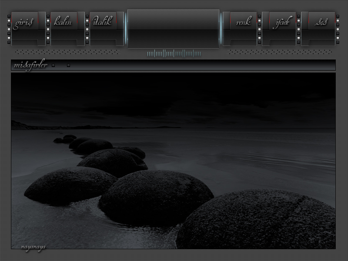
Task: Click the LED indicator strip left of "giriş"
Action: tap(9, 29)
